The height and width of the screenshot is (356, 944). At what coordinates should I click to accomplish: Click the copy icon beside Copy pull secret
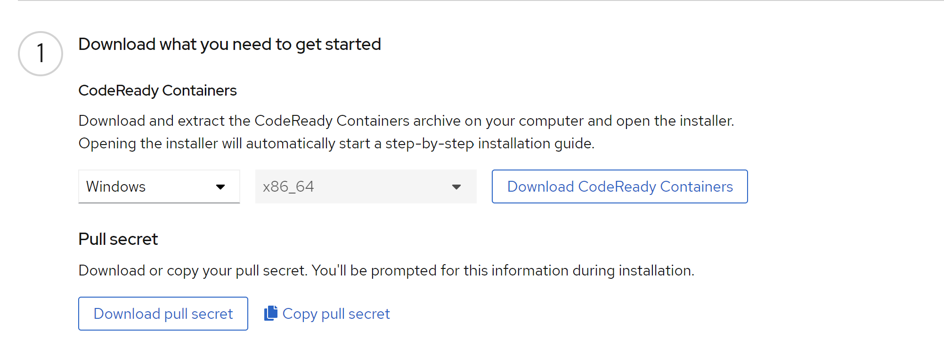coord(271,313)
